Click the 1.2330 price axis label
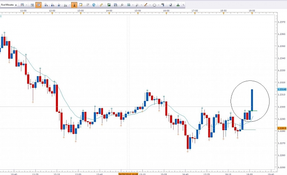The image size is (287, 175). (x=281, y=70)
